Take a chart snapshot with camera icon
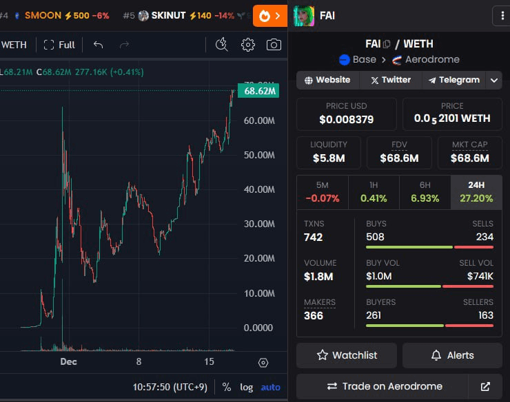510x402 pixels. tap(274, 45)
